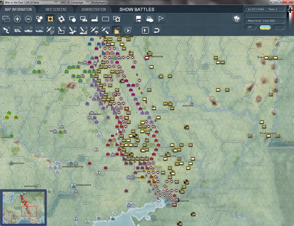Viewport: 294px width, 226px height.
Task: Select the F9 air transport parachute mode
Action: 94,30
